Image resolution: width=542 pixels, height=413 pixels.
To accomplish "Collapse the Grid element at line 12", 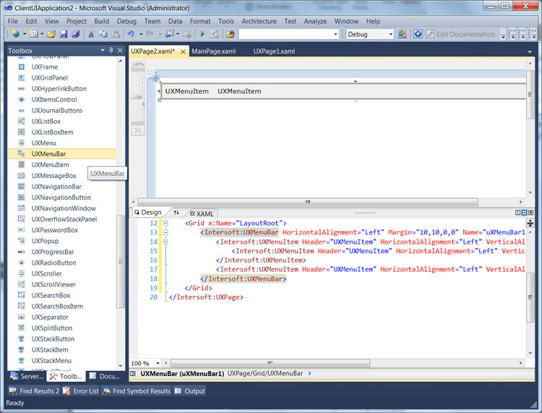I will tap(165, 223).
